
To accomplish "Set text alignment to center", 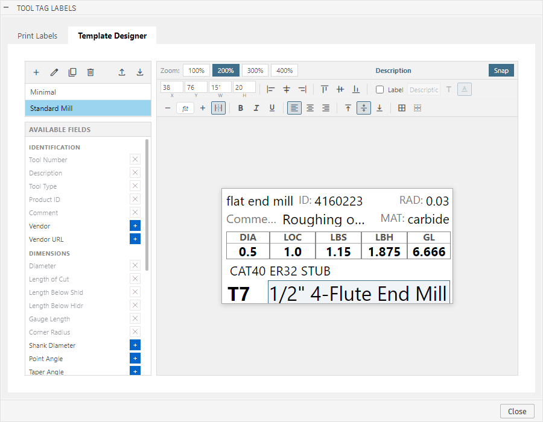I will click(310, 108).
